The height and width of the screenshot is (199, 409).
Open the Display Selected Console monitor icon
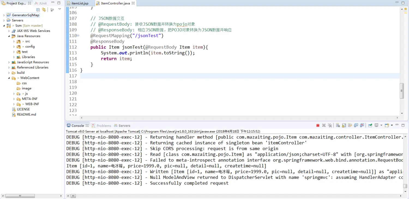point(377,125)
